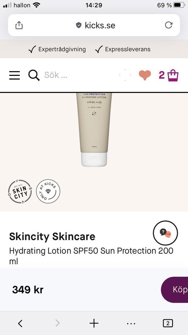Open favorites with the heart icon
This screenshot has height=335, width=188.
click(x=145, y=75)
